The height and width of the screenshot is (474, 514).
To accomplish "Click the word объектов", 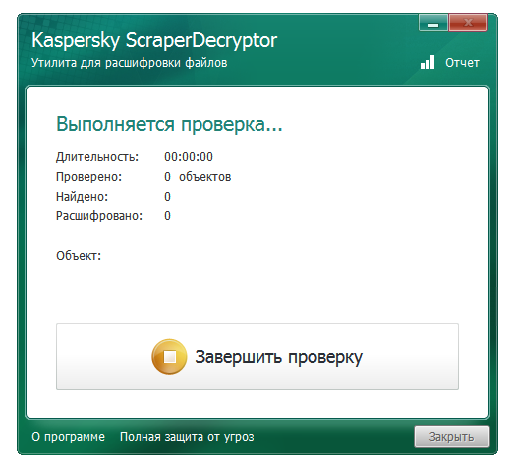I will click(204, 177).
